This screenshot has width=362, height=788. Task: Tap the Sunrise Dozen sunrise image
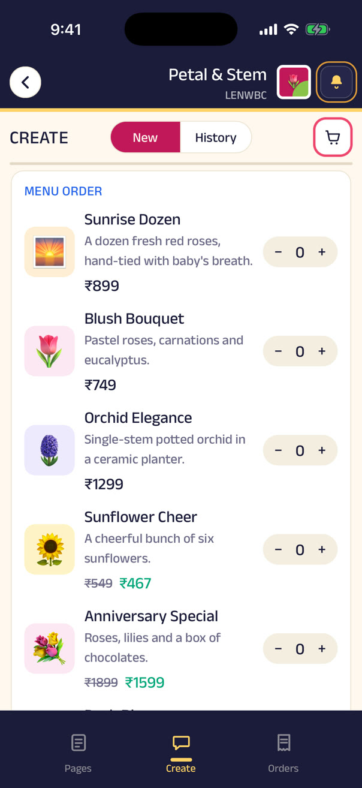[50, 252]
